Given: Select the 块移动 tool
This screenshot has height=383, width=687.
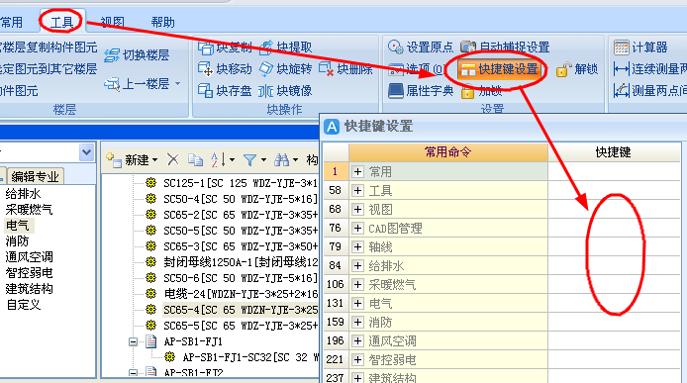Looking at the screenshot, I should (x=225, y=69).
